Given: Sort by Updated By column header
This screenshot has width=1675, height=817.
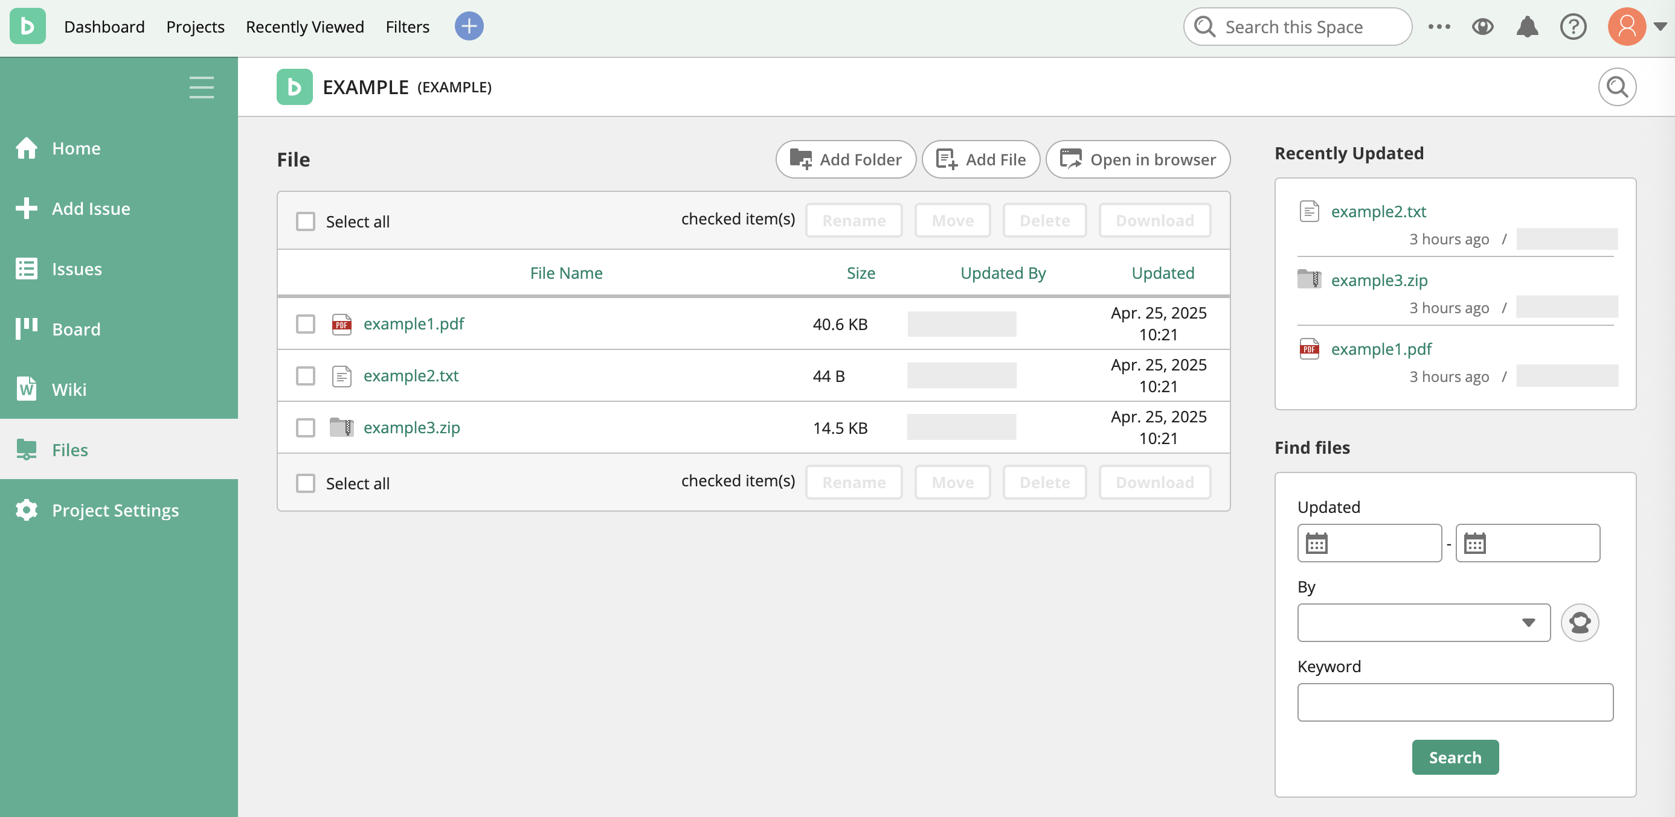Looking at the screenshot, I should [x=1003, y=273].
